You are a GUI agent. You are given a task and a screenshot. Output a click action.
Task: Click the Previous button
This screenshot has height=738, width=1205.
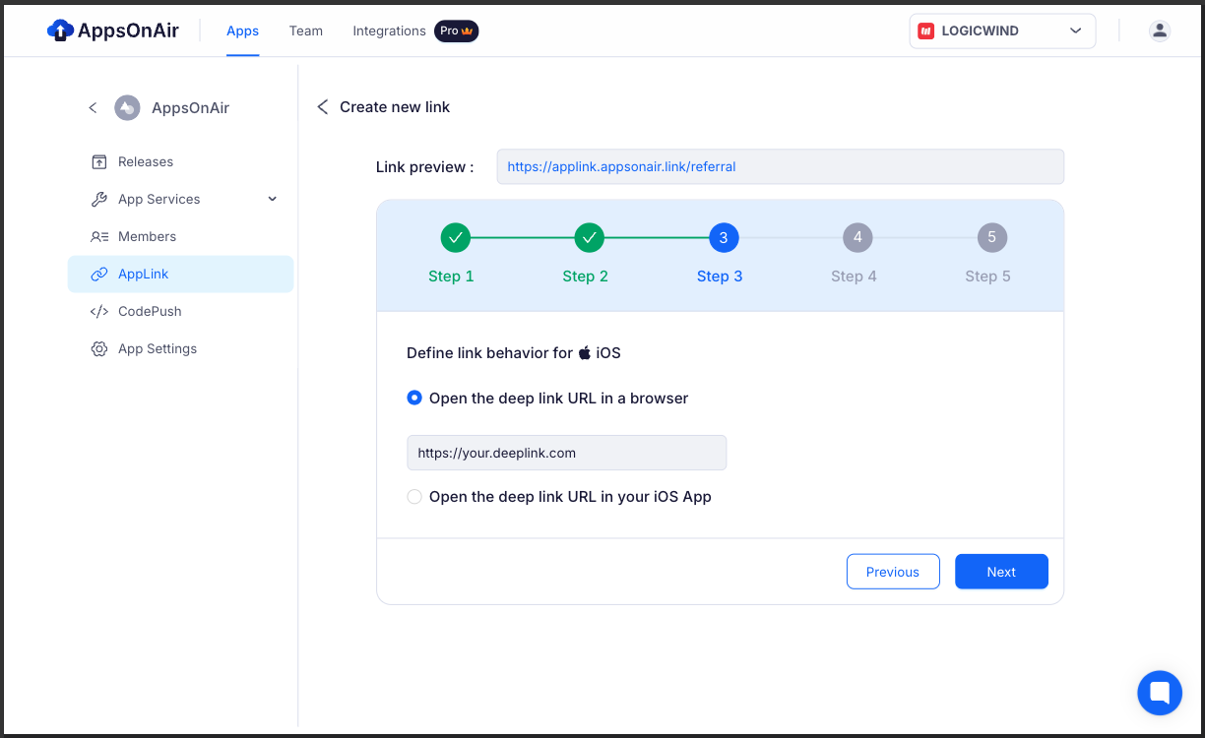893,572
